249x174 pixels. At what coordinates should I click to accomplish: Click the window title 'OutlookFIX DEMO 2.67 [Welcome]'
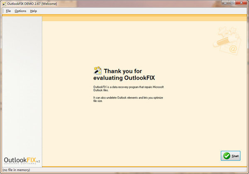[x=32, y=4]
